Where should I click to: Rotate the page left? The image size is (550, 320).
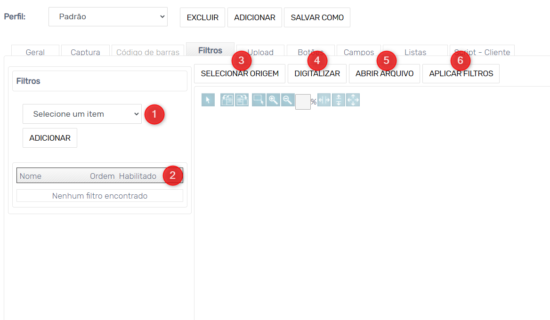227,100
